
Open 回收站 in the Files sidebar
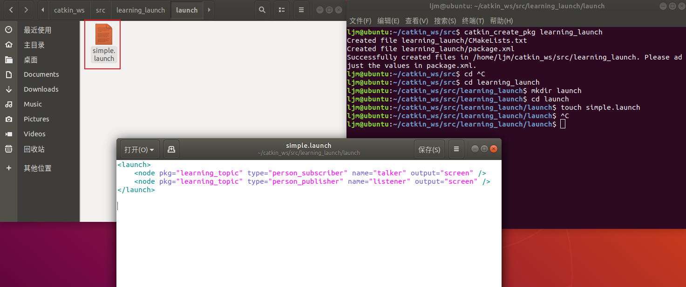(x=34, y=149)
